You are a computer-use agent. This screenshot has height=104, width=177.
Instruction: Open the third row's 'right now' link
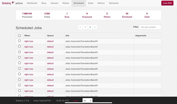[x=29, y=52]
